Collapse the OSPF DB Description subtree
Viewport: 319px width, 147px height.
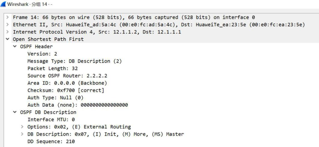point(15,112)
